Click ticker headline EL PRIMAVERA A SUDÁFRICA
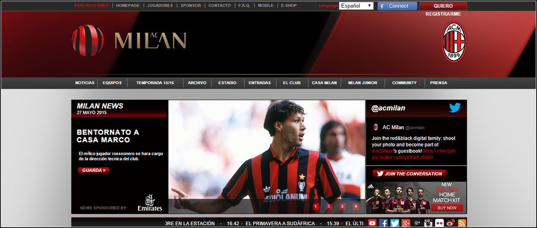Image resolution: width=537 pixels, height=228 pixels. point(280,224)
